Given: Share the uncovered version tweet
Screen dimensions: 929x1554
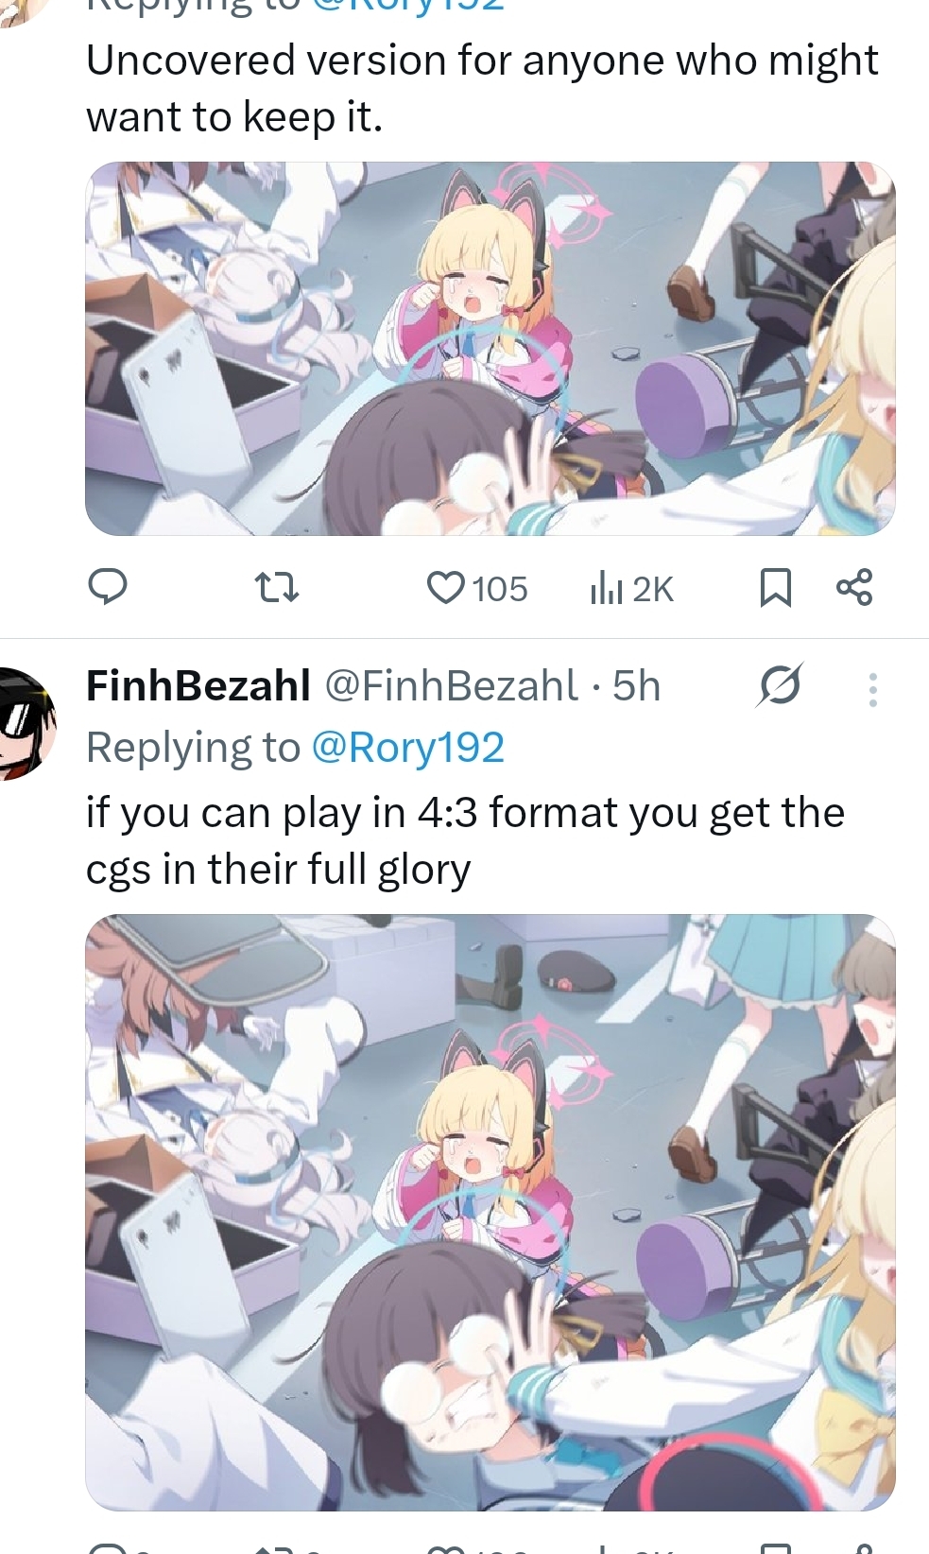Looking at the screenshot, I should point(854,587).
